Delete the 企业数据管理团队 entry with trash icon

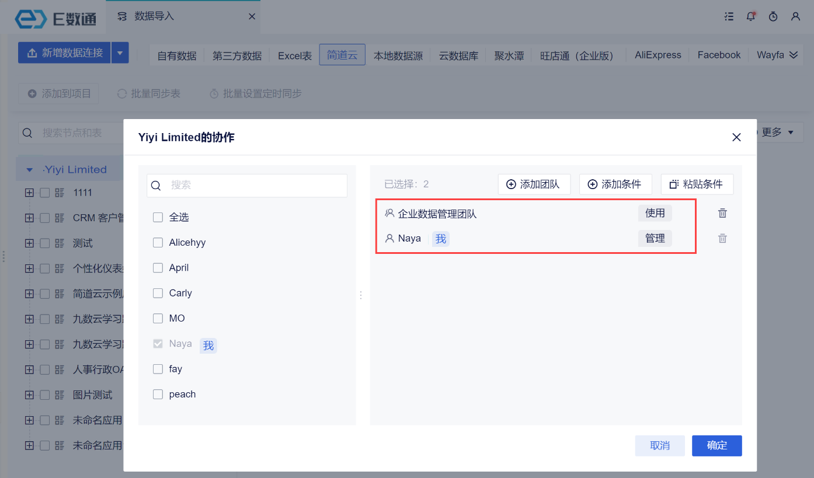pos(722,213)
